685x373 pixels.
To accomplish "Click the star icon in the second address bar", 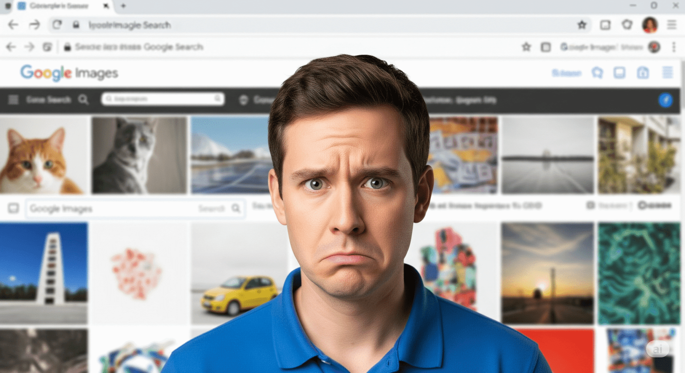I will [526, 47].
